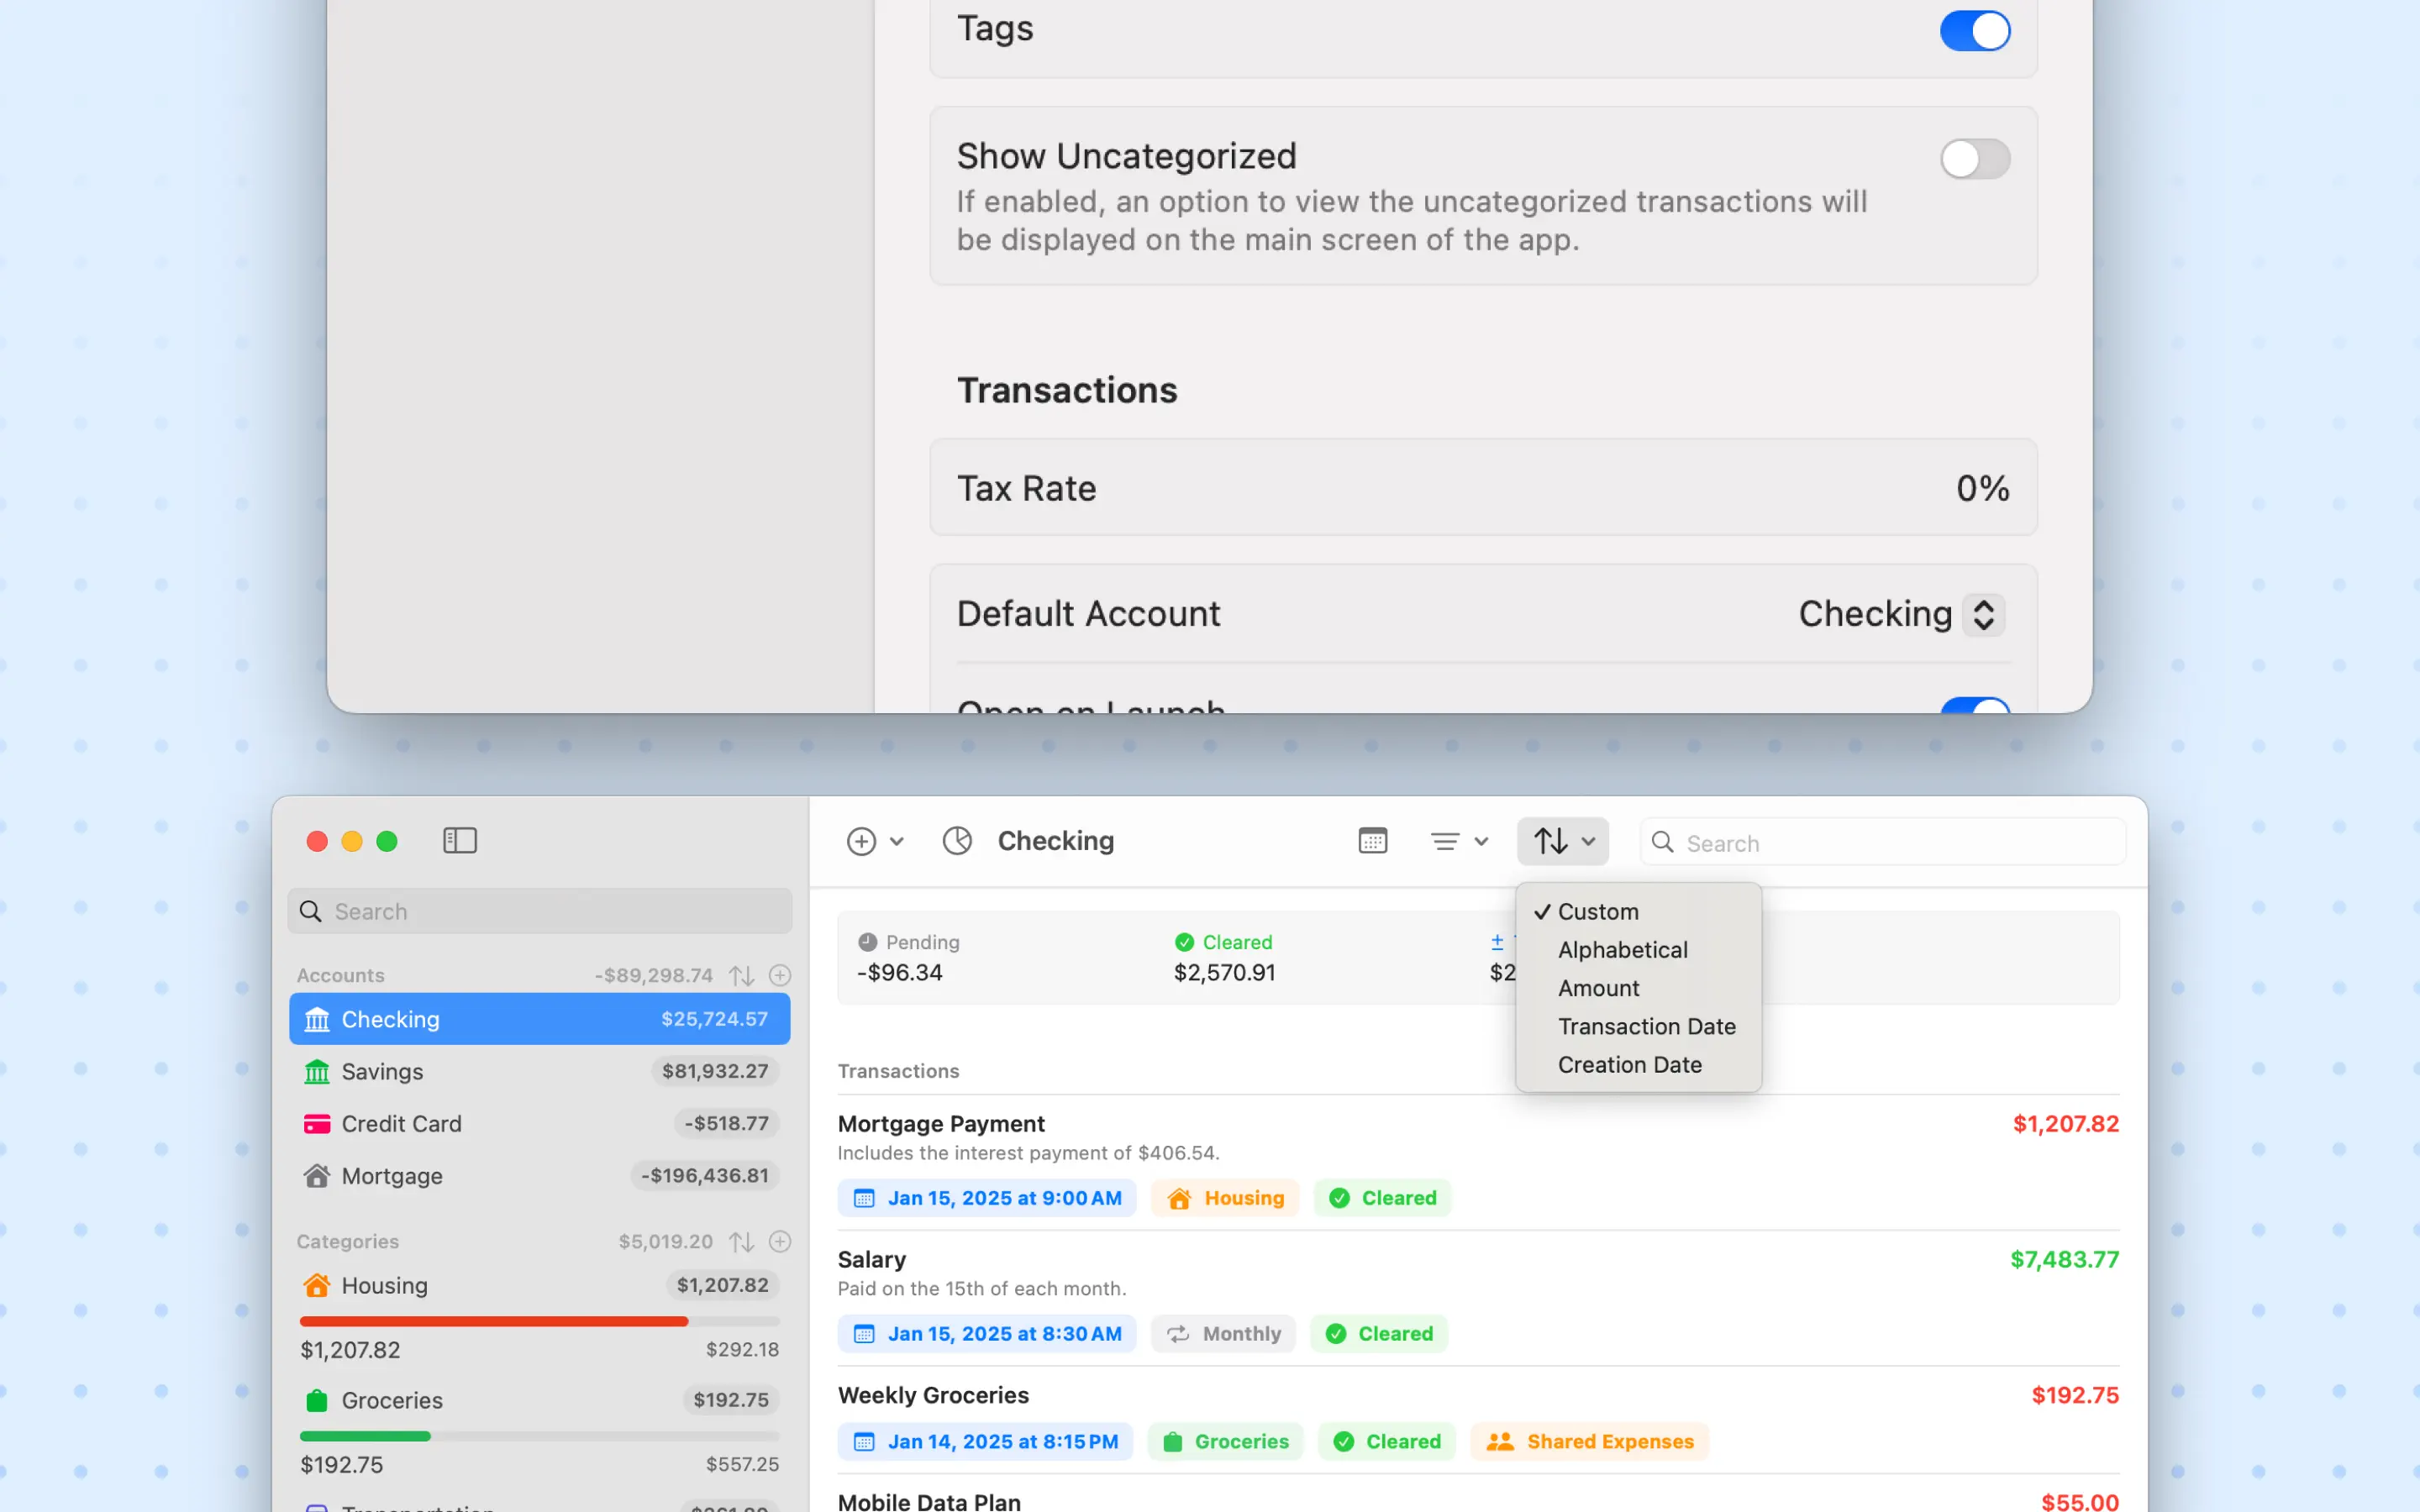Choose Transaction Date from sort menu
This screenshot has width=2420, height=1512.
coord(1646,1026)
